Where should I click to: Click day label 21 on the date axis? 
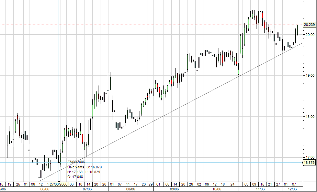click(x=270, y=184)
